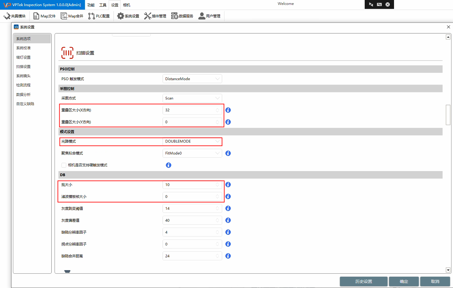Click the 灰度跳变阈值 input field

[x=190, y=209]
